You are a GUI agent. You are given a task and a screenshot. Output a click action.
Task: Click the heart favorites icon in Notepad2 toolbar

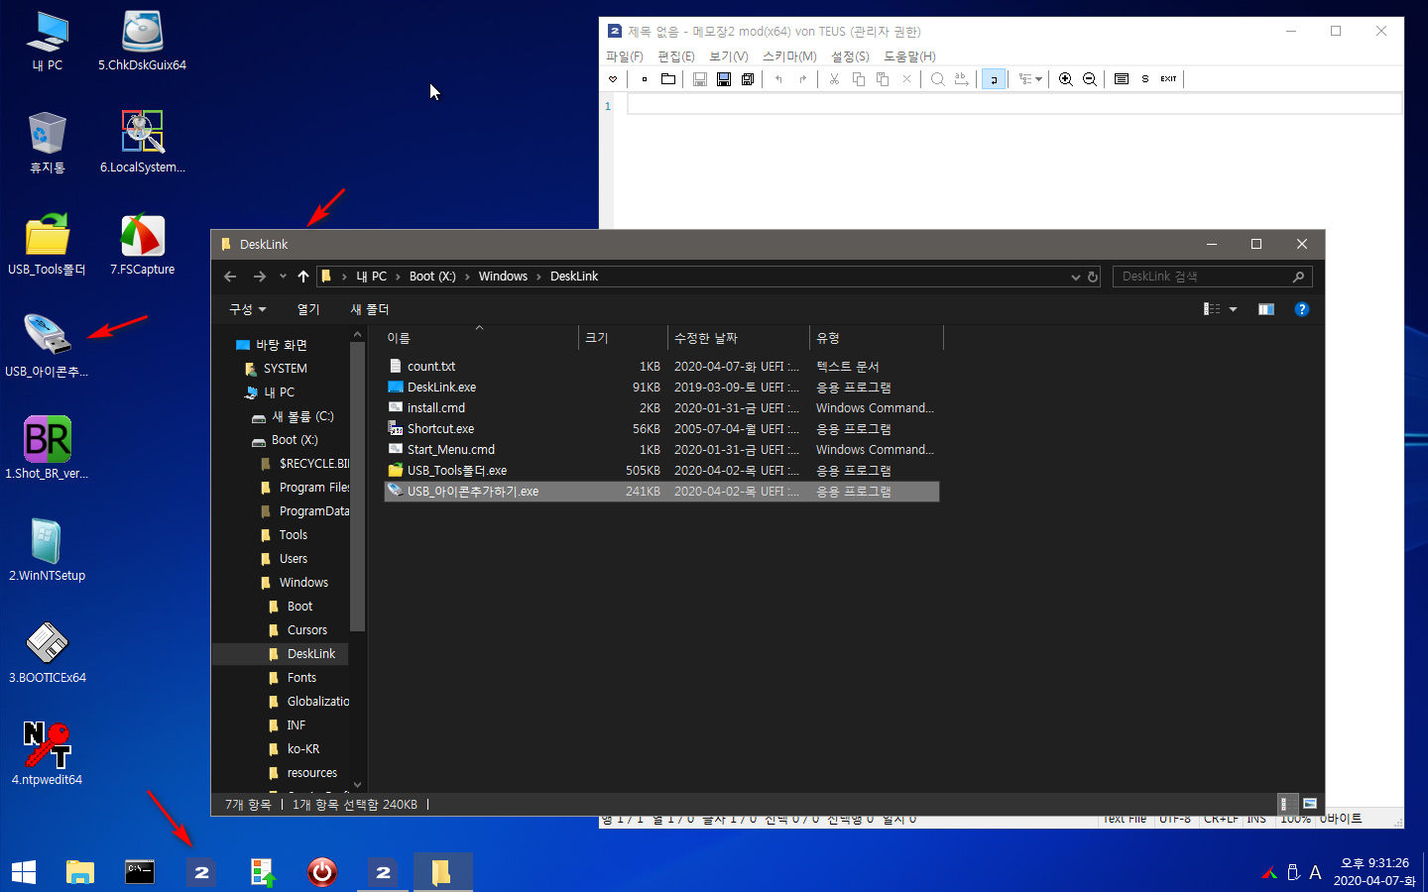pos(613,79)
